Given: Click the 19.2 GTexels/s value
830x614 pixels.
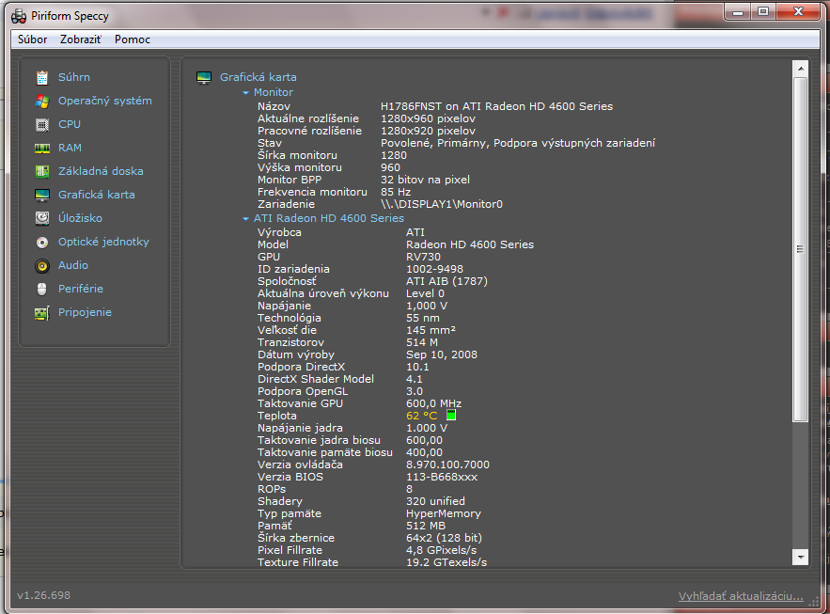Looking at the screenshot, I should pyautogui.click(x=446, y=562).
